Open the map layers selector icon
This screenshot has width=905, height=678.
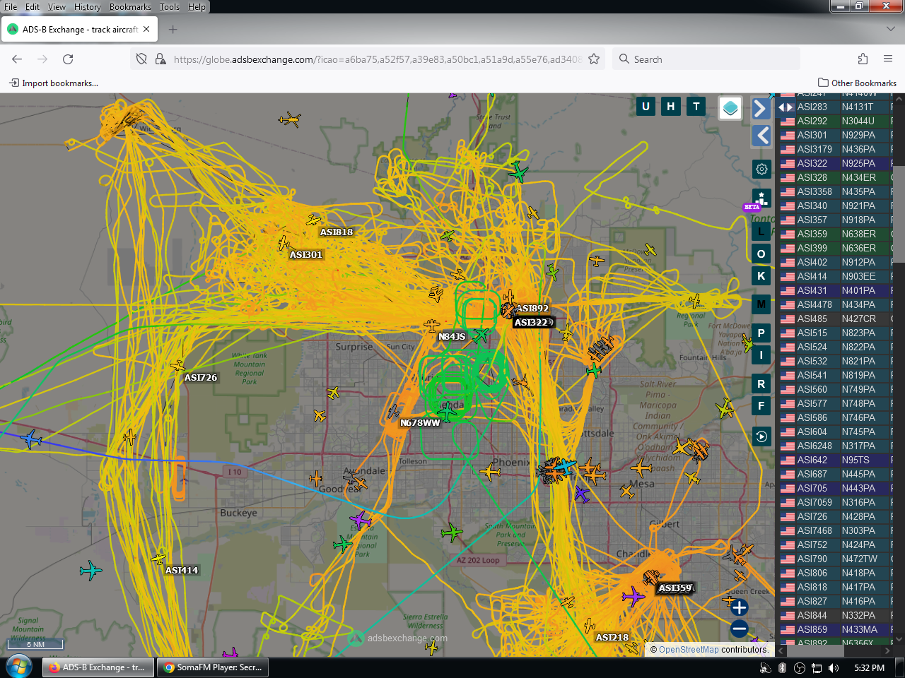click(x=730, y=108)
